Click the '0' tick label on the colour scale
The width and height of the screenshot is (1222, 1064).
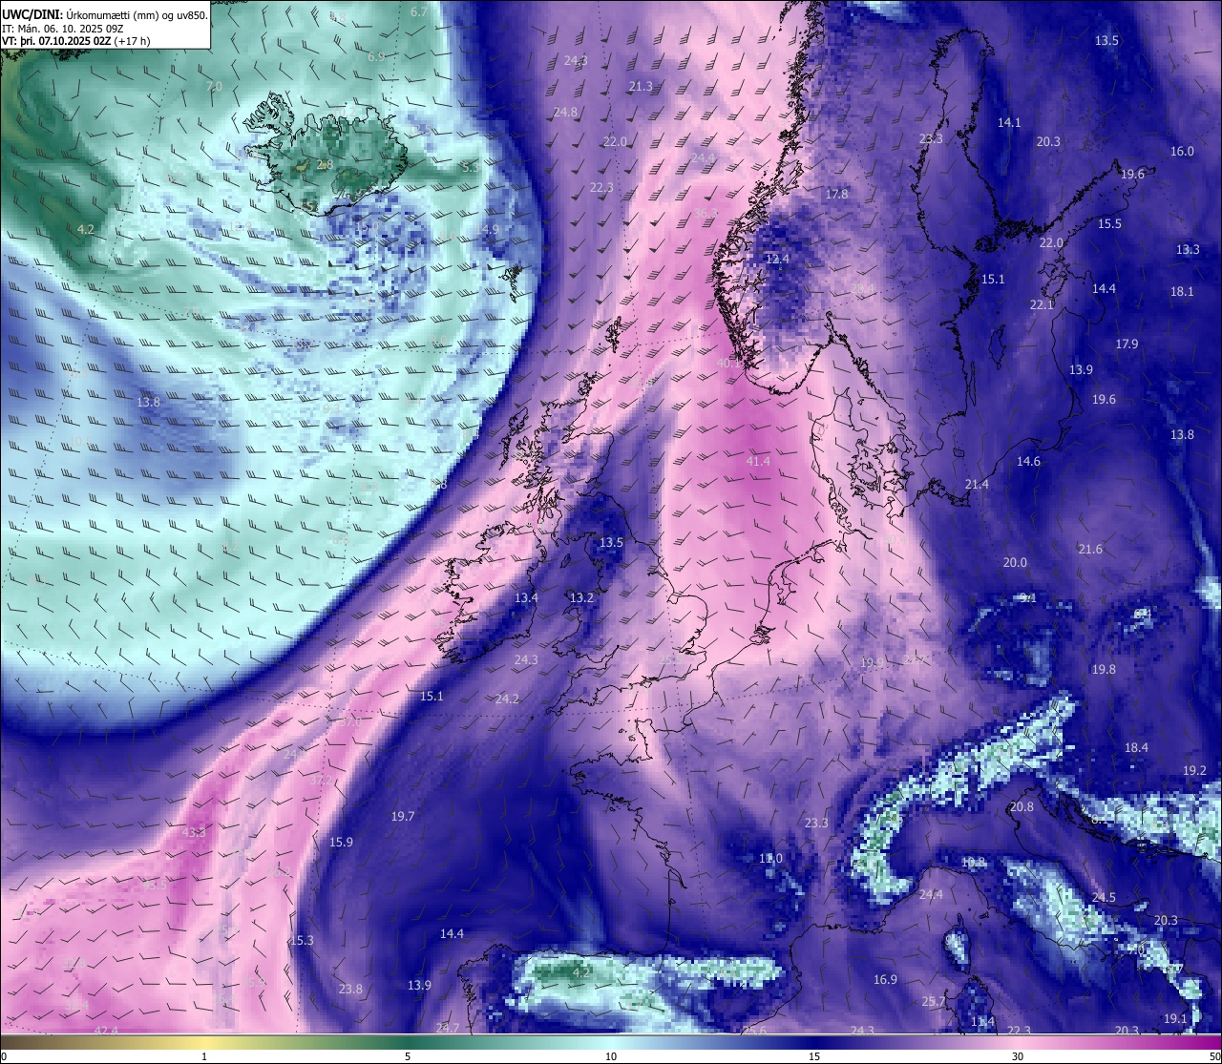4,1056
